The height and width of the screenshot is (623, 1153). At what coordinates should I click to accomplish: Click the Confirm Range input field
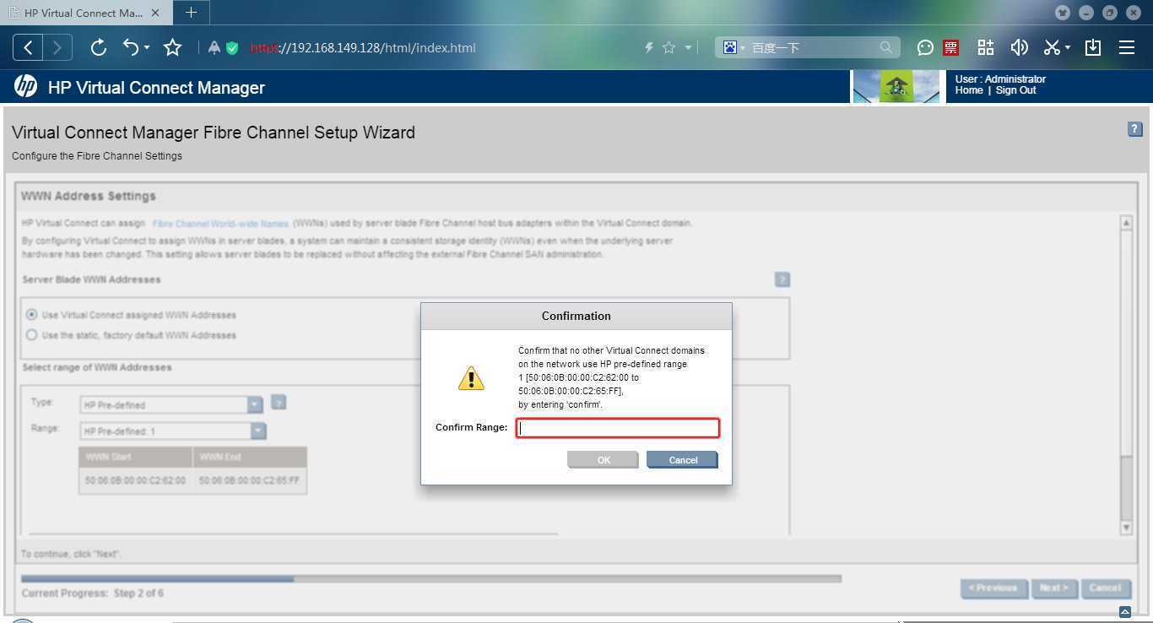coord(618,428)
